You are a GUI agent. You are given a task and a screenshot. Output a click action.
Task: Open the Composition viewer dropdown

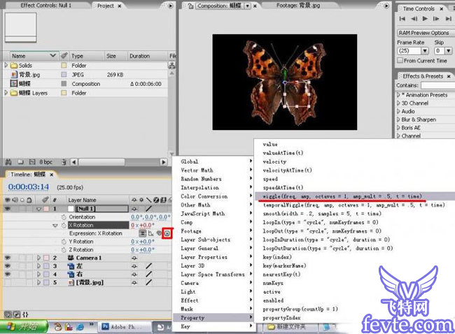[248, 6]
